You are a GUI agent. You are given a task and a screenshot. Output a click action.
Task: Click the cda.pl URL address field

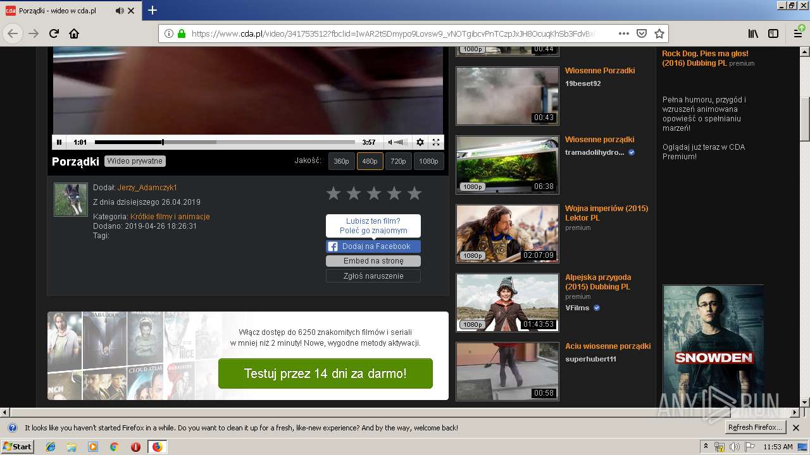point(392,33)
